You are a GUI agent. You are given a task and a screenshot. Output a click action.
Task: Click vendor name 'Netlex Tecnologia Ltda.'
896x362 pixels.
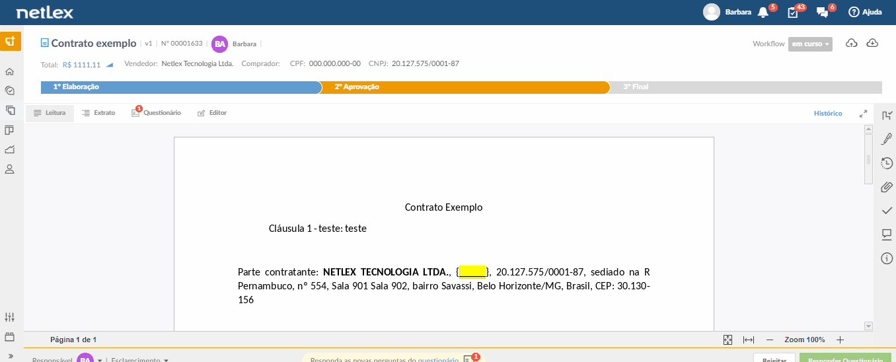198,64
